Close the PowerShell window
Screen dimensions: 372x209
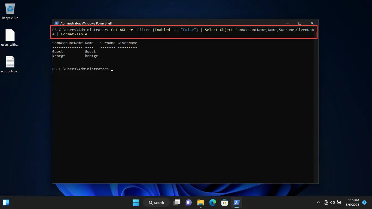coord(312,23)
